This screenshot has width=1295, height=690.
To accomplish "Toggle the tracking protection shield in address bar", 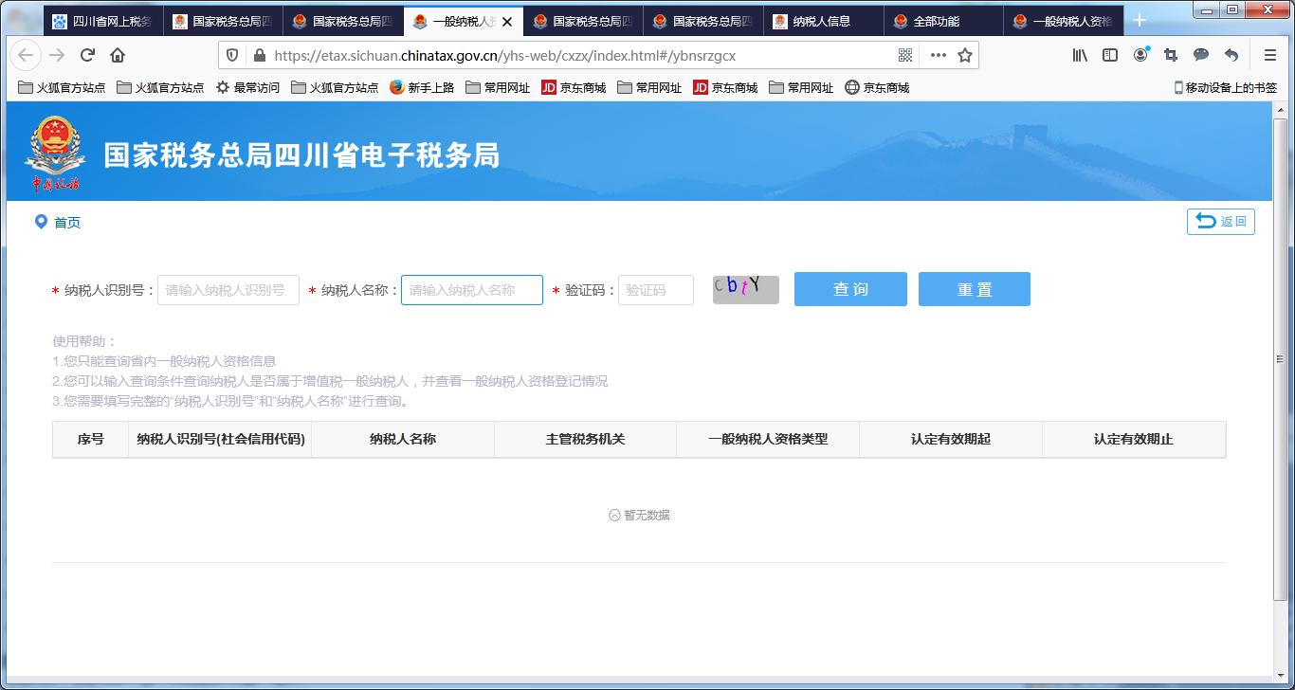I will (x=231, y=55).
